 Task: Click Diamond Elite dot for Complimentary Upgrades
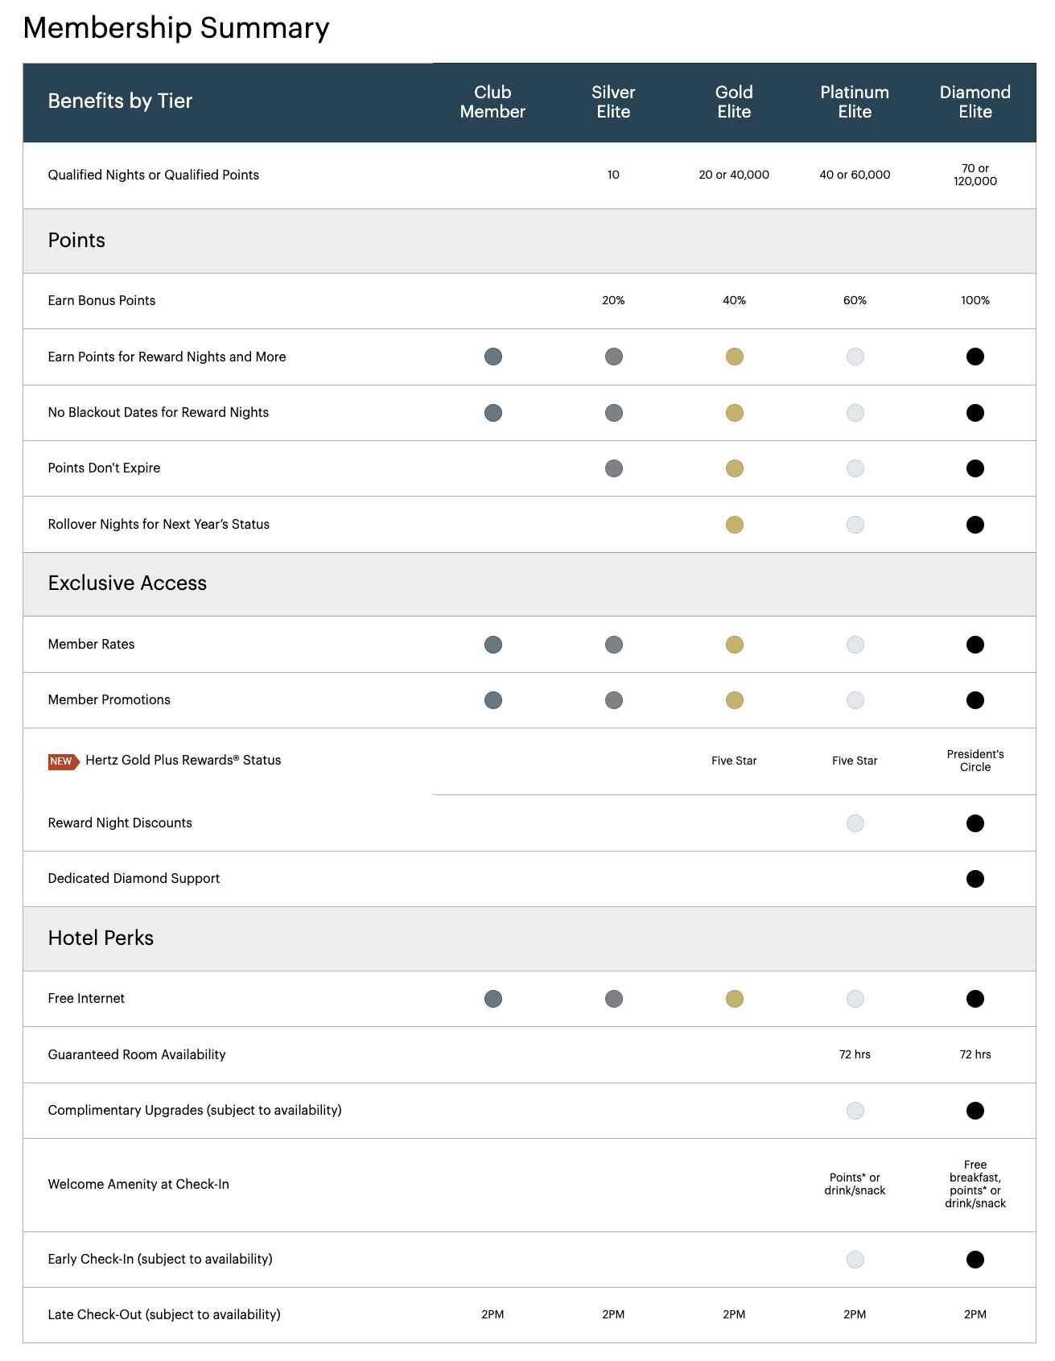point(975,1111)
